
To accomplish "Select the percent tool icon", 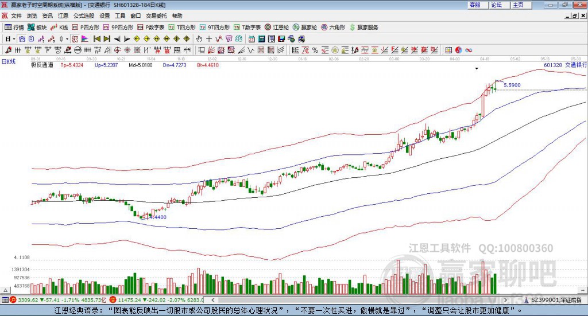I will 315,50.
